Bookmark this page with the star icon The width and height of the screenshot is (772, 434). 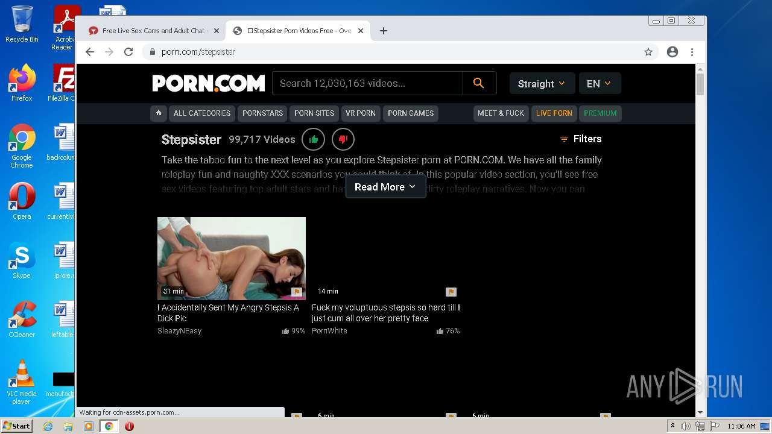tap(648, 52)
